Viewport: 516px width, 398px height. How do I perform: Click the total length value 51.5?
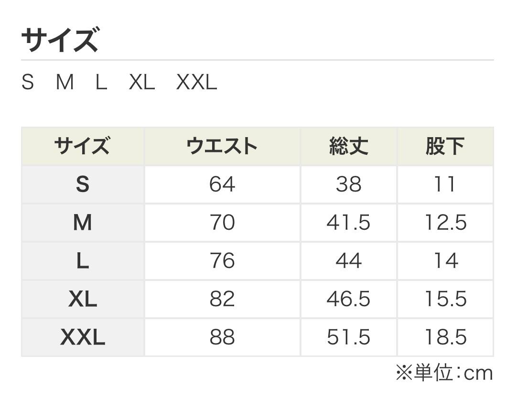pos(348,338)
